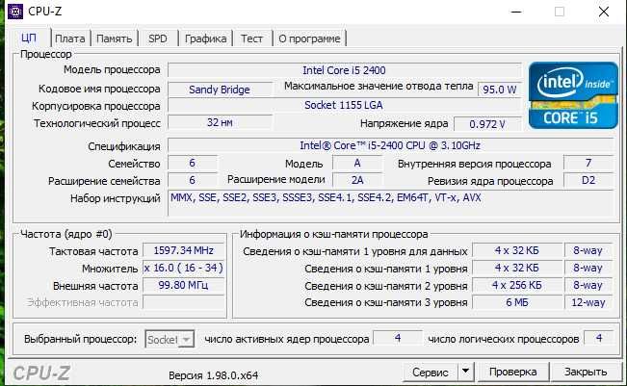Click the Intel Core i5 logo badge
Viewport: 627px width, 386px height.
573,95
